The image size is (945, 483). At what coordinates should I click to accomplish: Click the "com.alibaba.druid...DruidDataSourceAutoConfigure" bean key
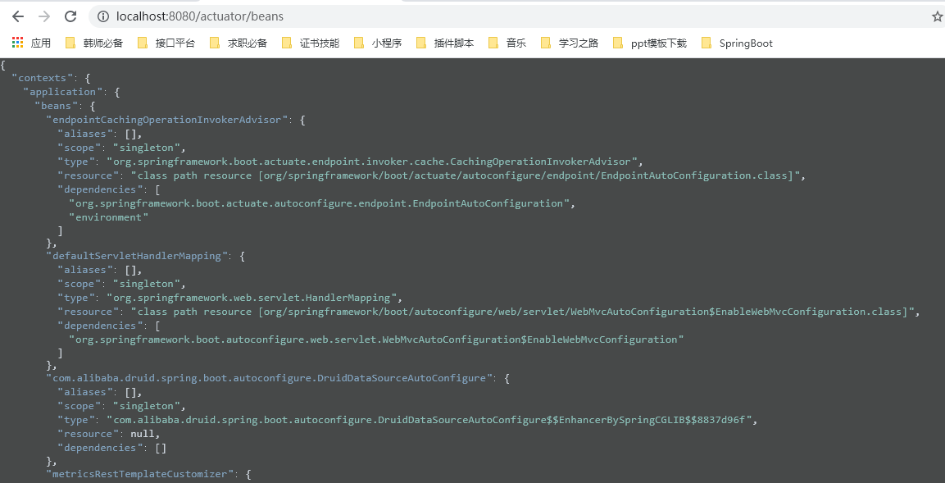[269, 378]
